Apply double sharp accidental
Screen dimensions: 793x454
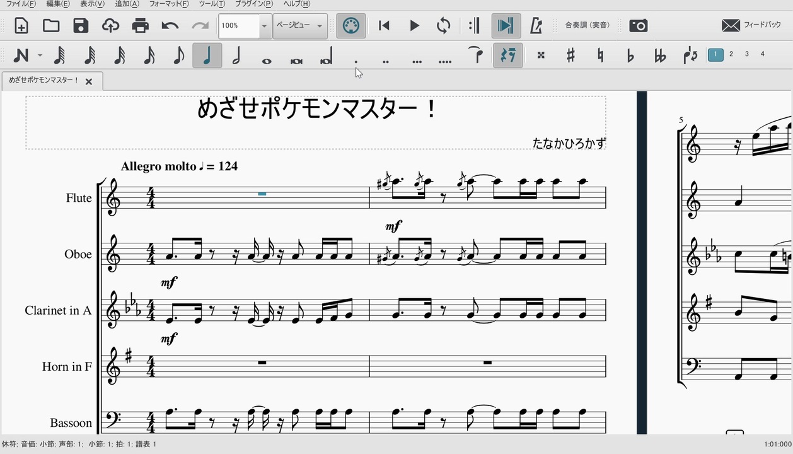[541, 55]
